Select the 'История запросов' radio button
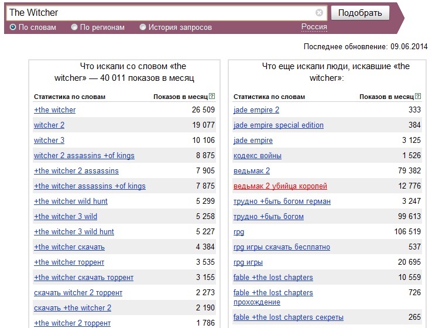The height and width of the screenshot is (328, 432). 143,27
